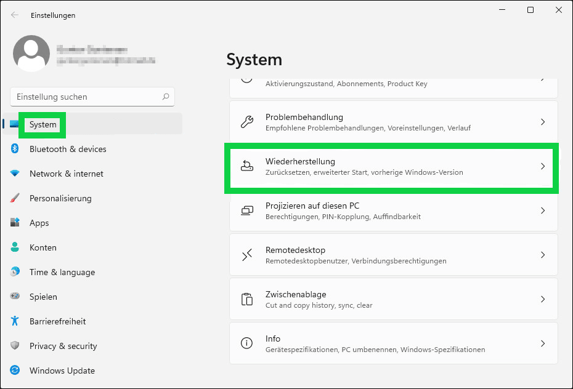
Task: Close the Einstellungen window
Action: (558, 10)
